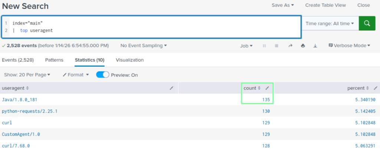380x150 pixels.
Task: Open the Save As menu
Action: click(x=282, y=5)
